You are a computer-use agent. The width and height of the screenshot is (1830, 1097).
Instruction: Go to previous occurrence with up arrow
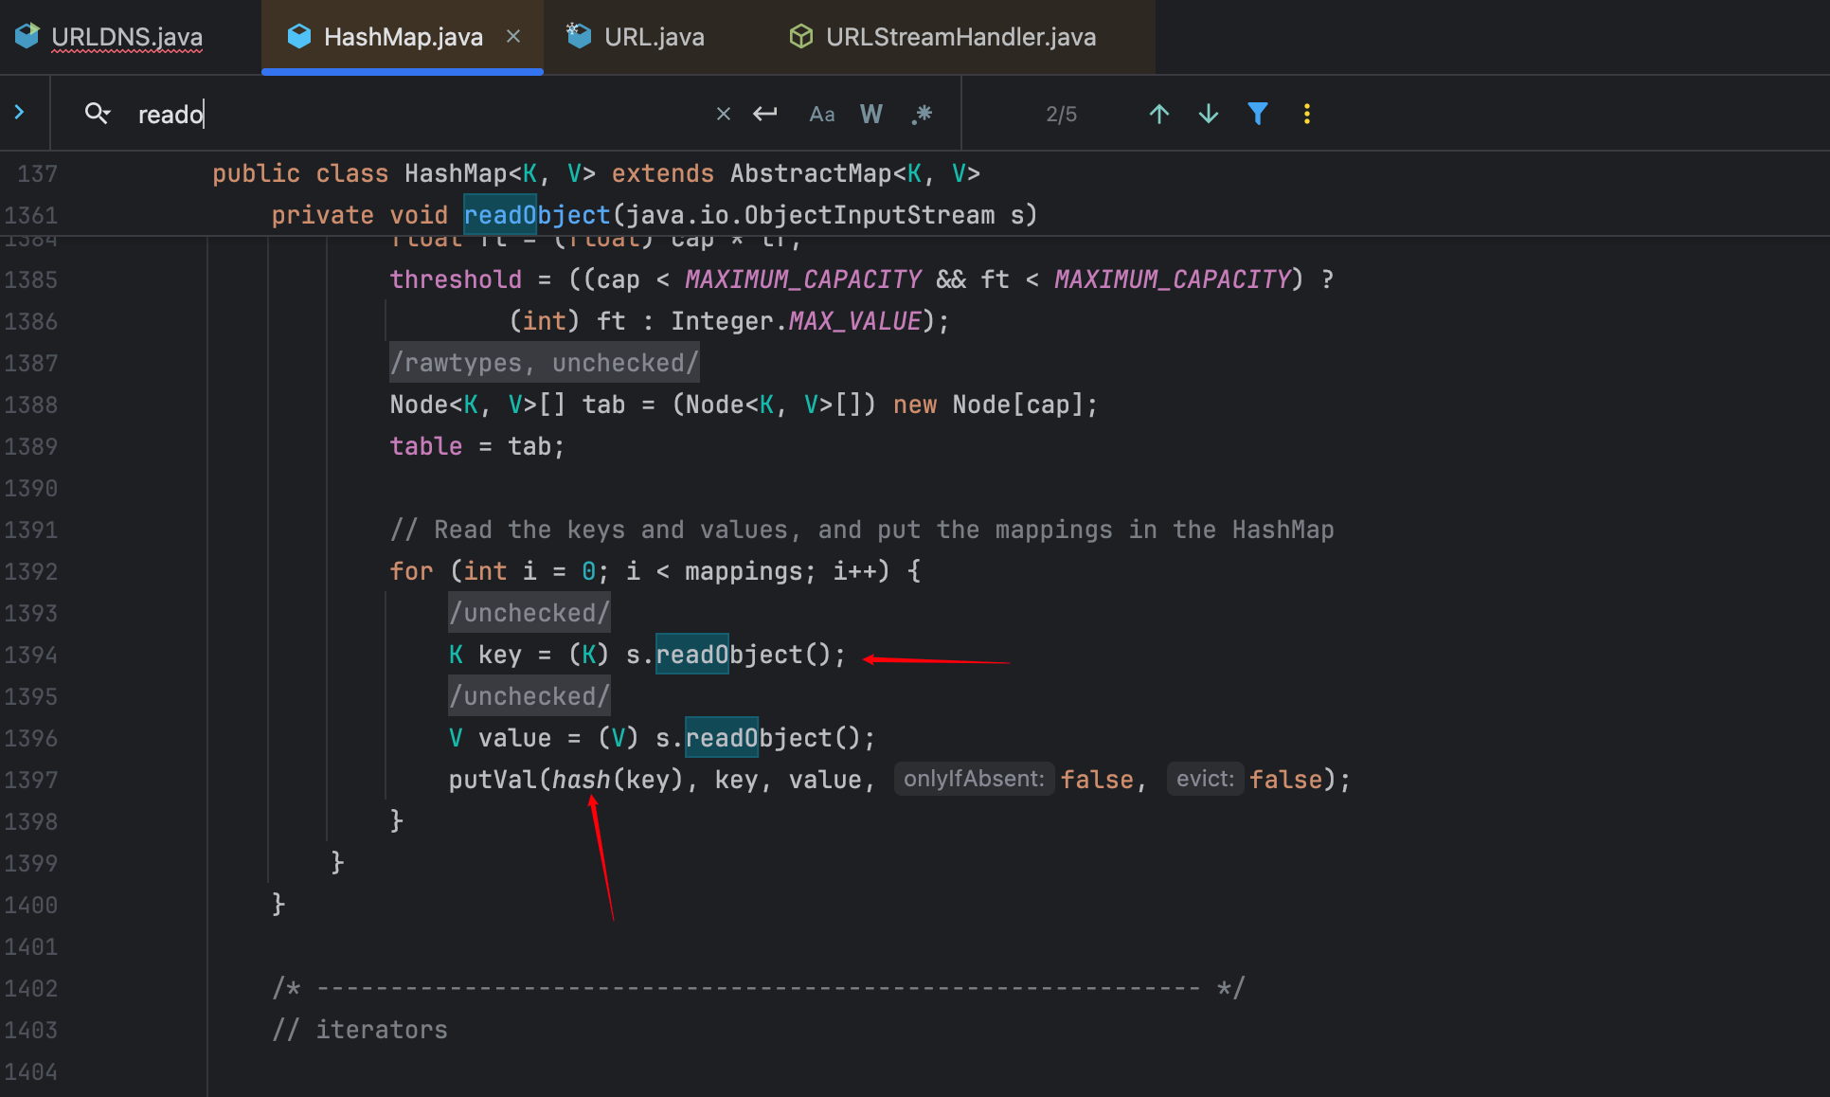point(1159,114)
